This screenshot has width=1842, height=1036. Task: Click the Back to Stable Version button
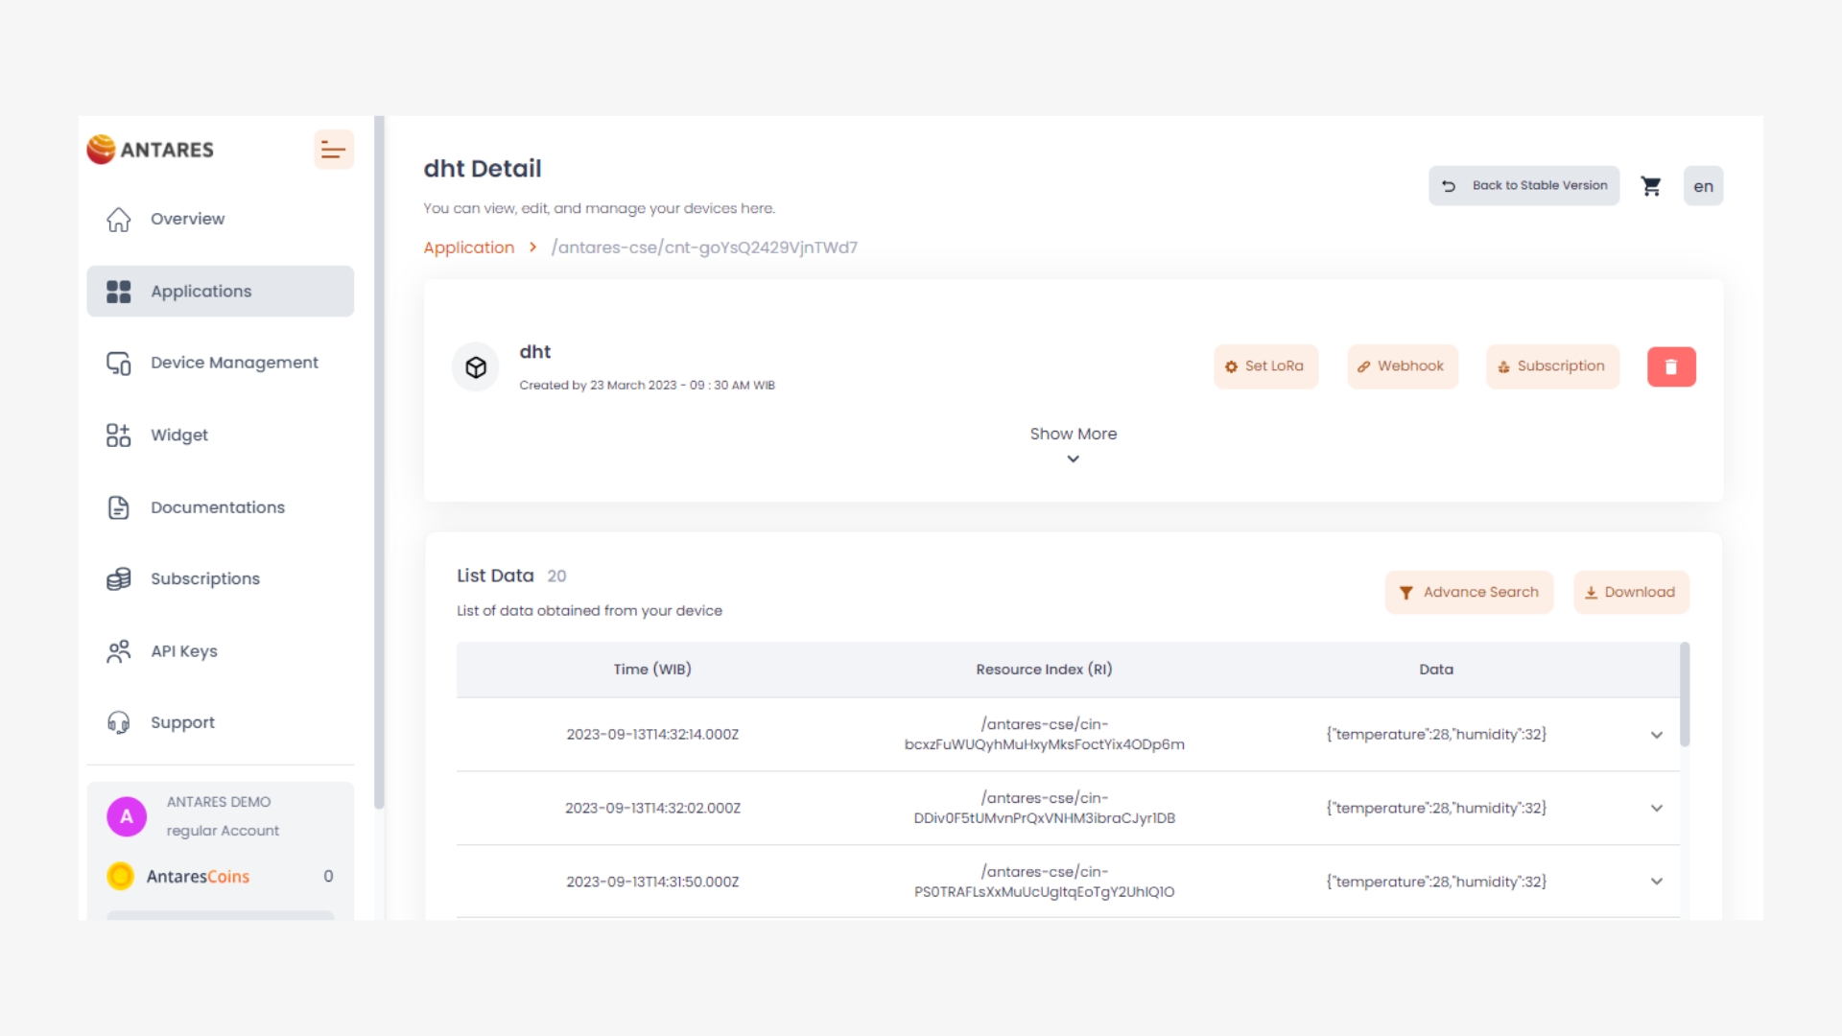tap(1523, 186)
